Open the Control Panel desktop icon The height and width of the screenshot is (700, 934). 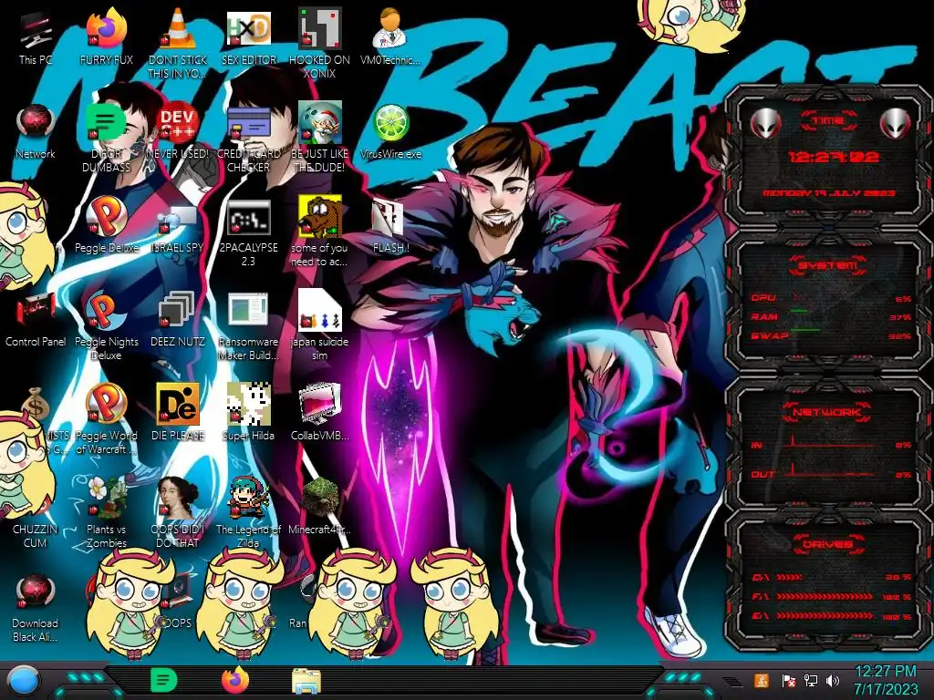36,319
